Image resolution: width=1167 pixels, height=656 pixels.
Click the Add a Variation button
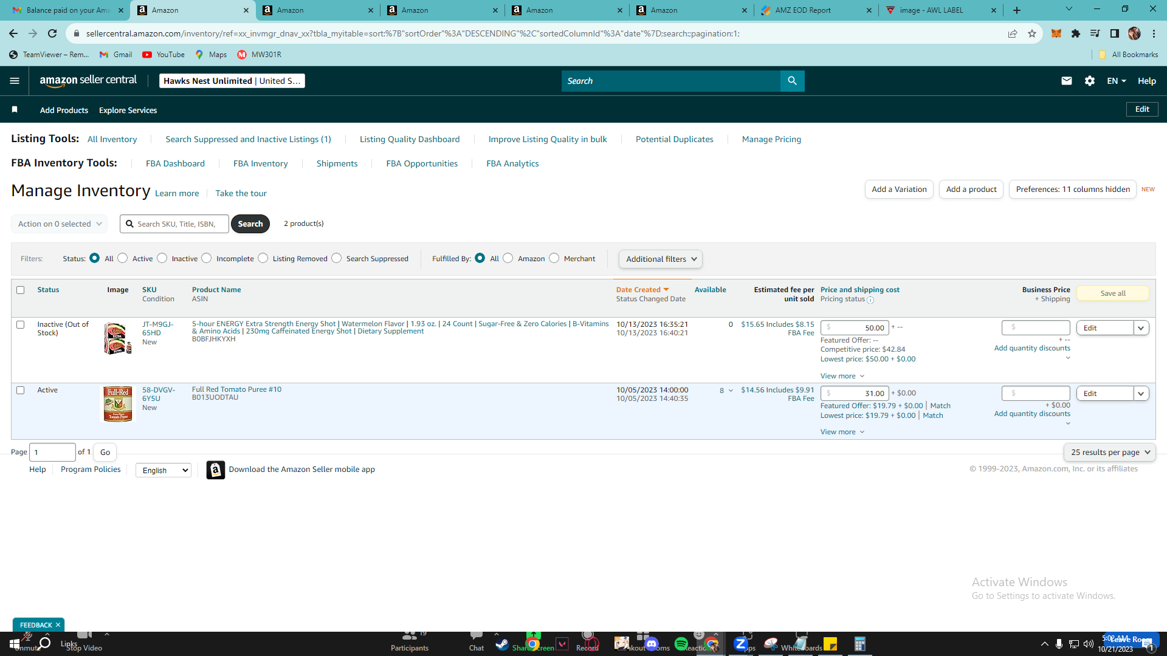click(x=899, y=190)
